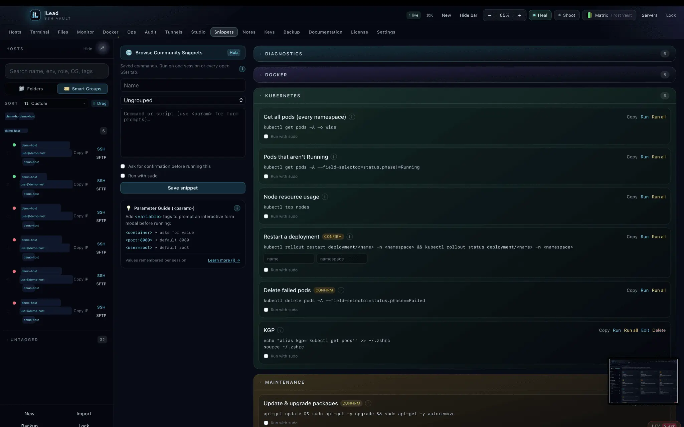
Task: Open the Docker tab in navigation
Action: click(111, 32)
